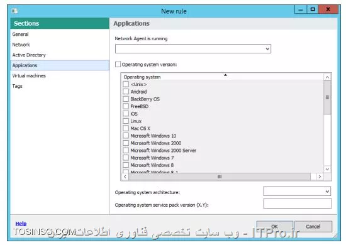Screen dimensions: 346x245
Task: Check the Microsoft Windows 7 box
Action: click(126, 158)
